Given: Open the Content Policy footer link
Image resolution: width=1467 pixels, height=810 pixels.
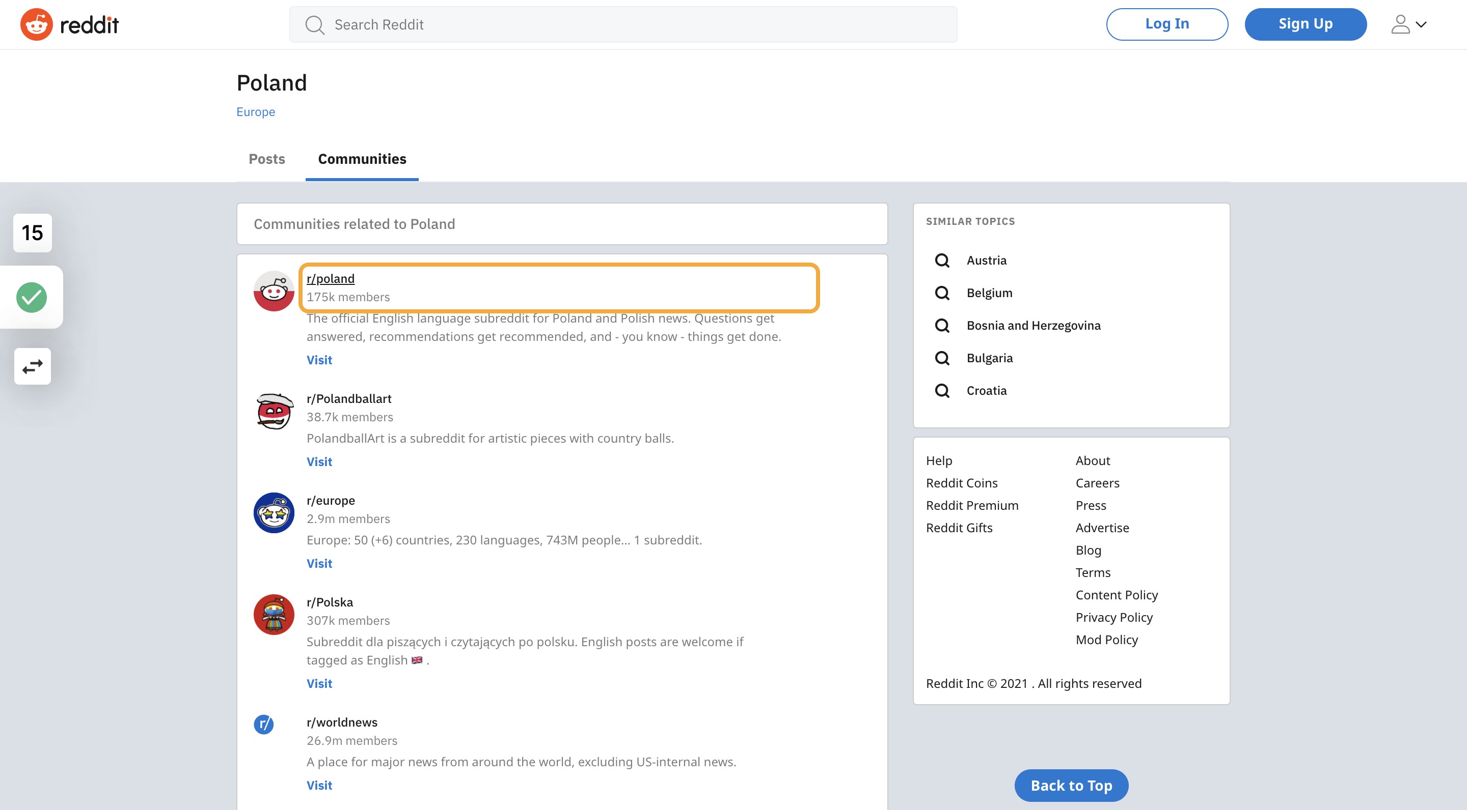Looking at the screenshot, I should 1116,595.
